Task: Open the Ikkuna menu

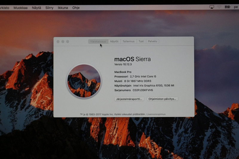Action: coord(63,8)
